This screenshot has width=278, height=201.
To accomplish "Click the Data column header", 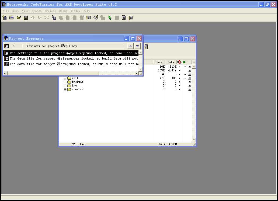I will [171, 62].
